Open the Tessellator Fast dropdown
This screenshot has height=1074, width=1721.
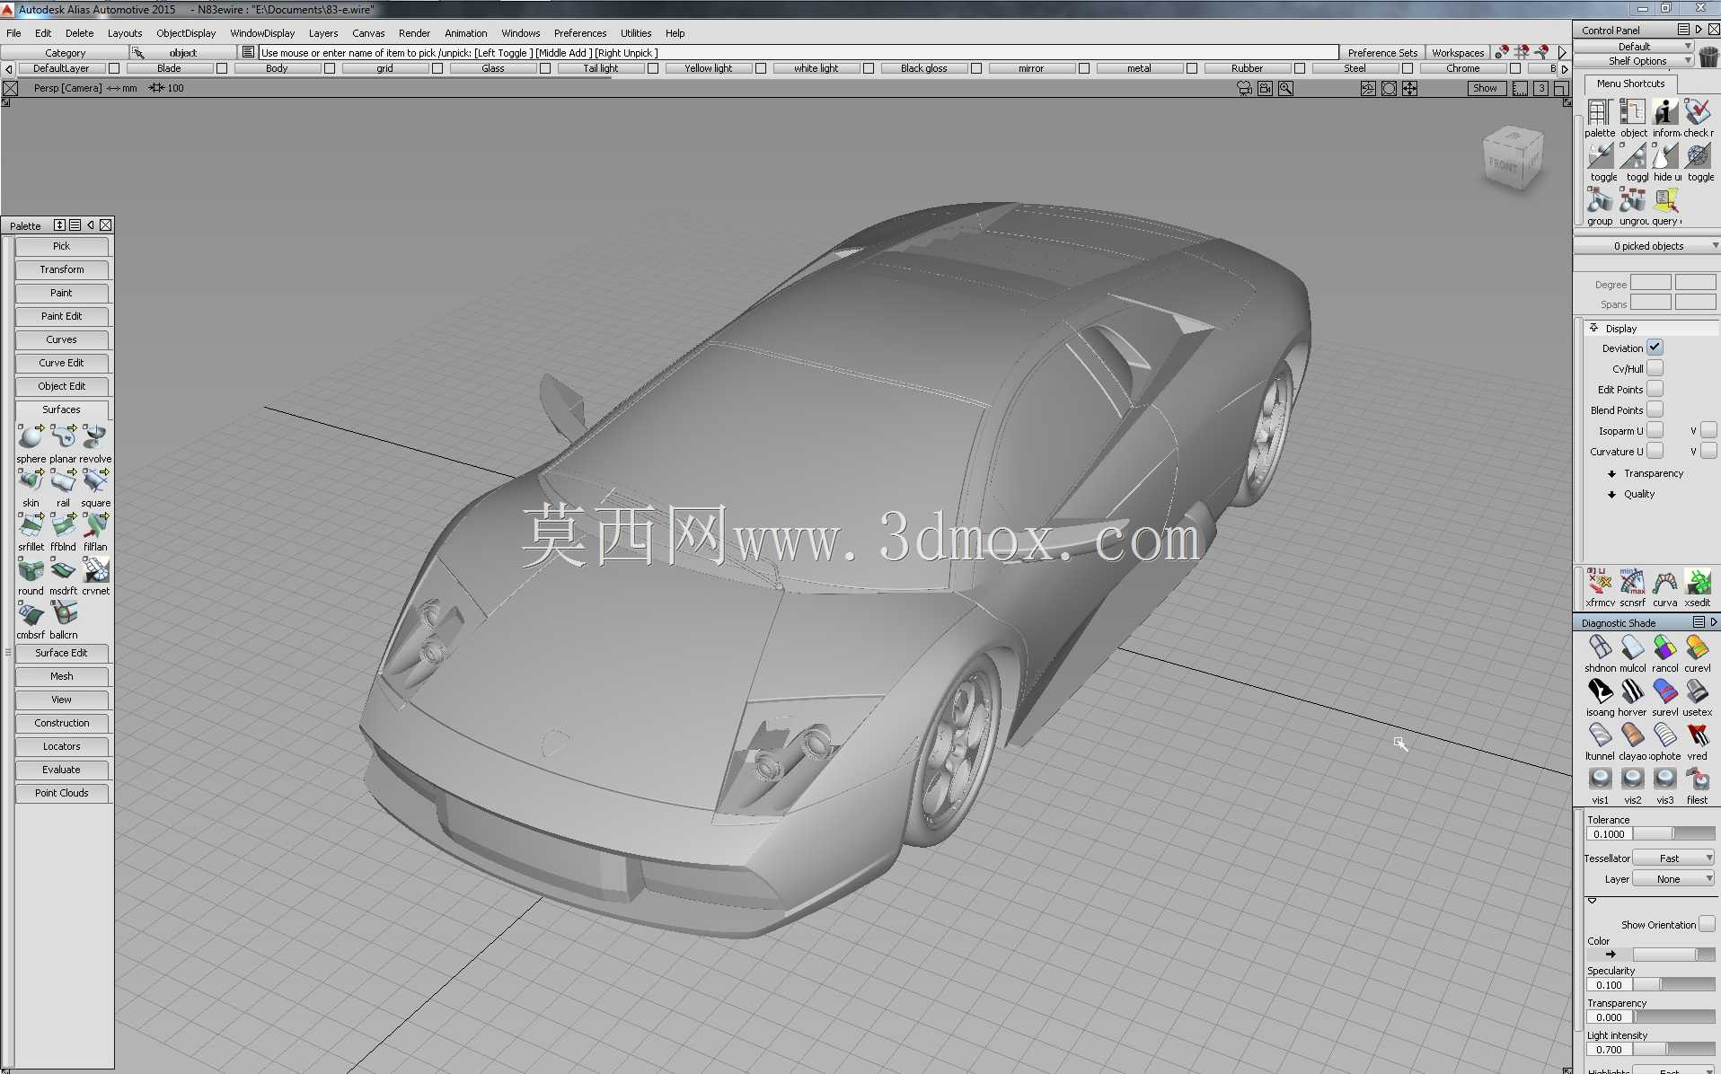[1673, 858]
